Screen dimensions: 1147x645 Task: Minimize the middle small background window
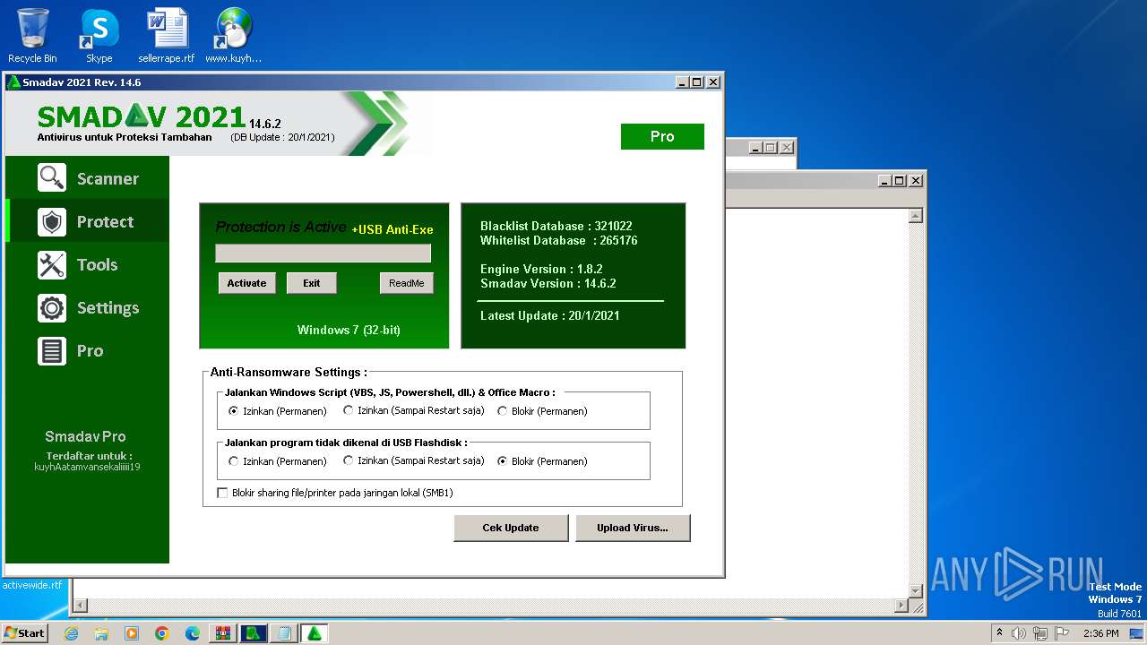(755, 148)
